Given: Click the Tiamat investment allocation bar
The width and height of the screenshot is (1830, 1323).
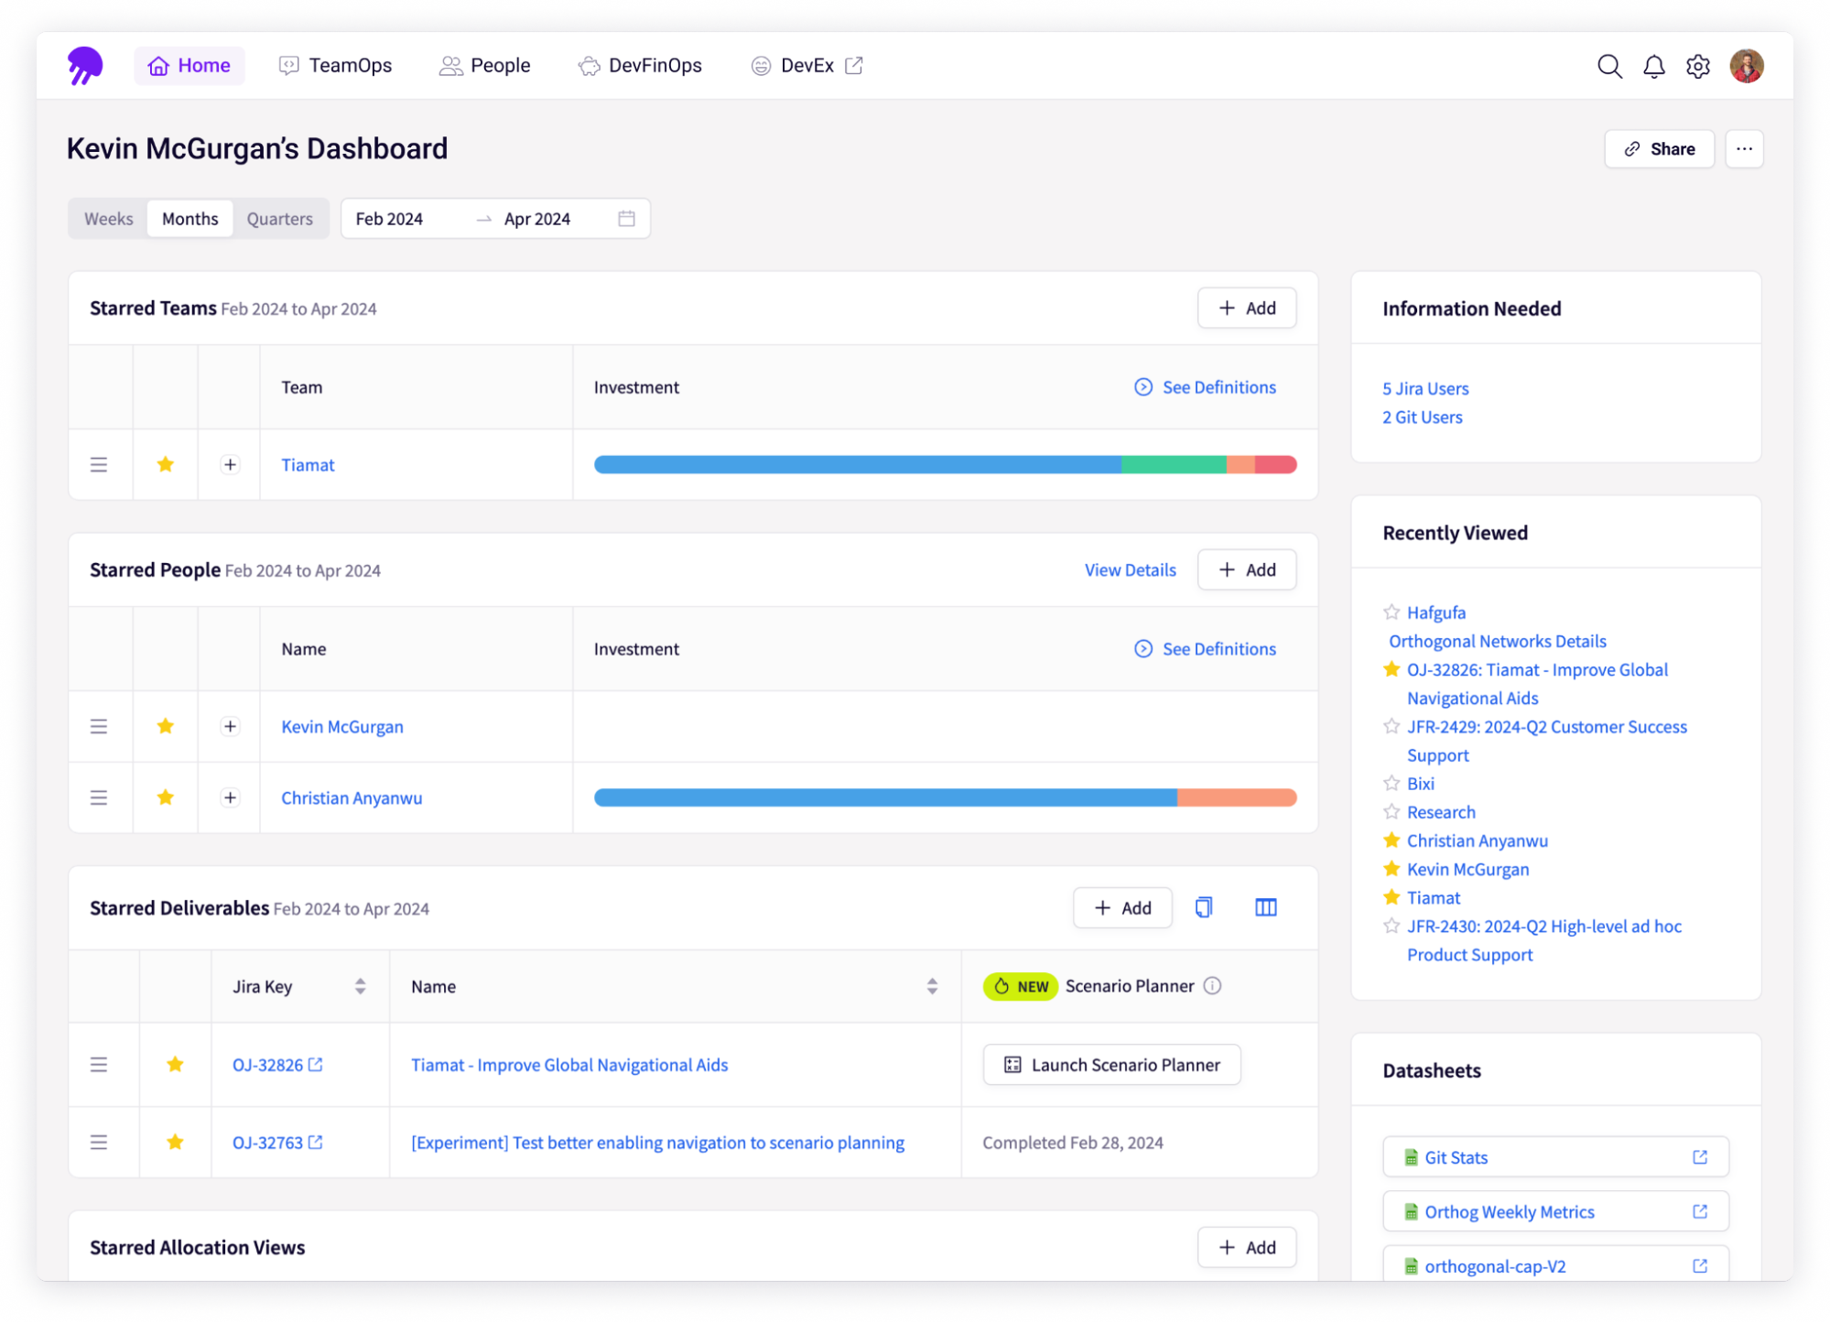Looking at the screenshot, I should (x=945, y=465).
